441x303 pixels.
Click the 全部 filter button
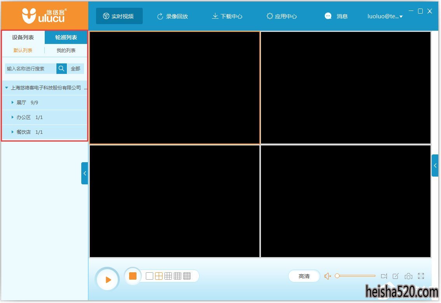click(x=75, y=68)
